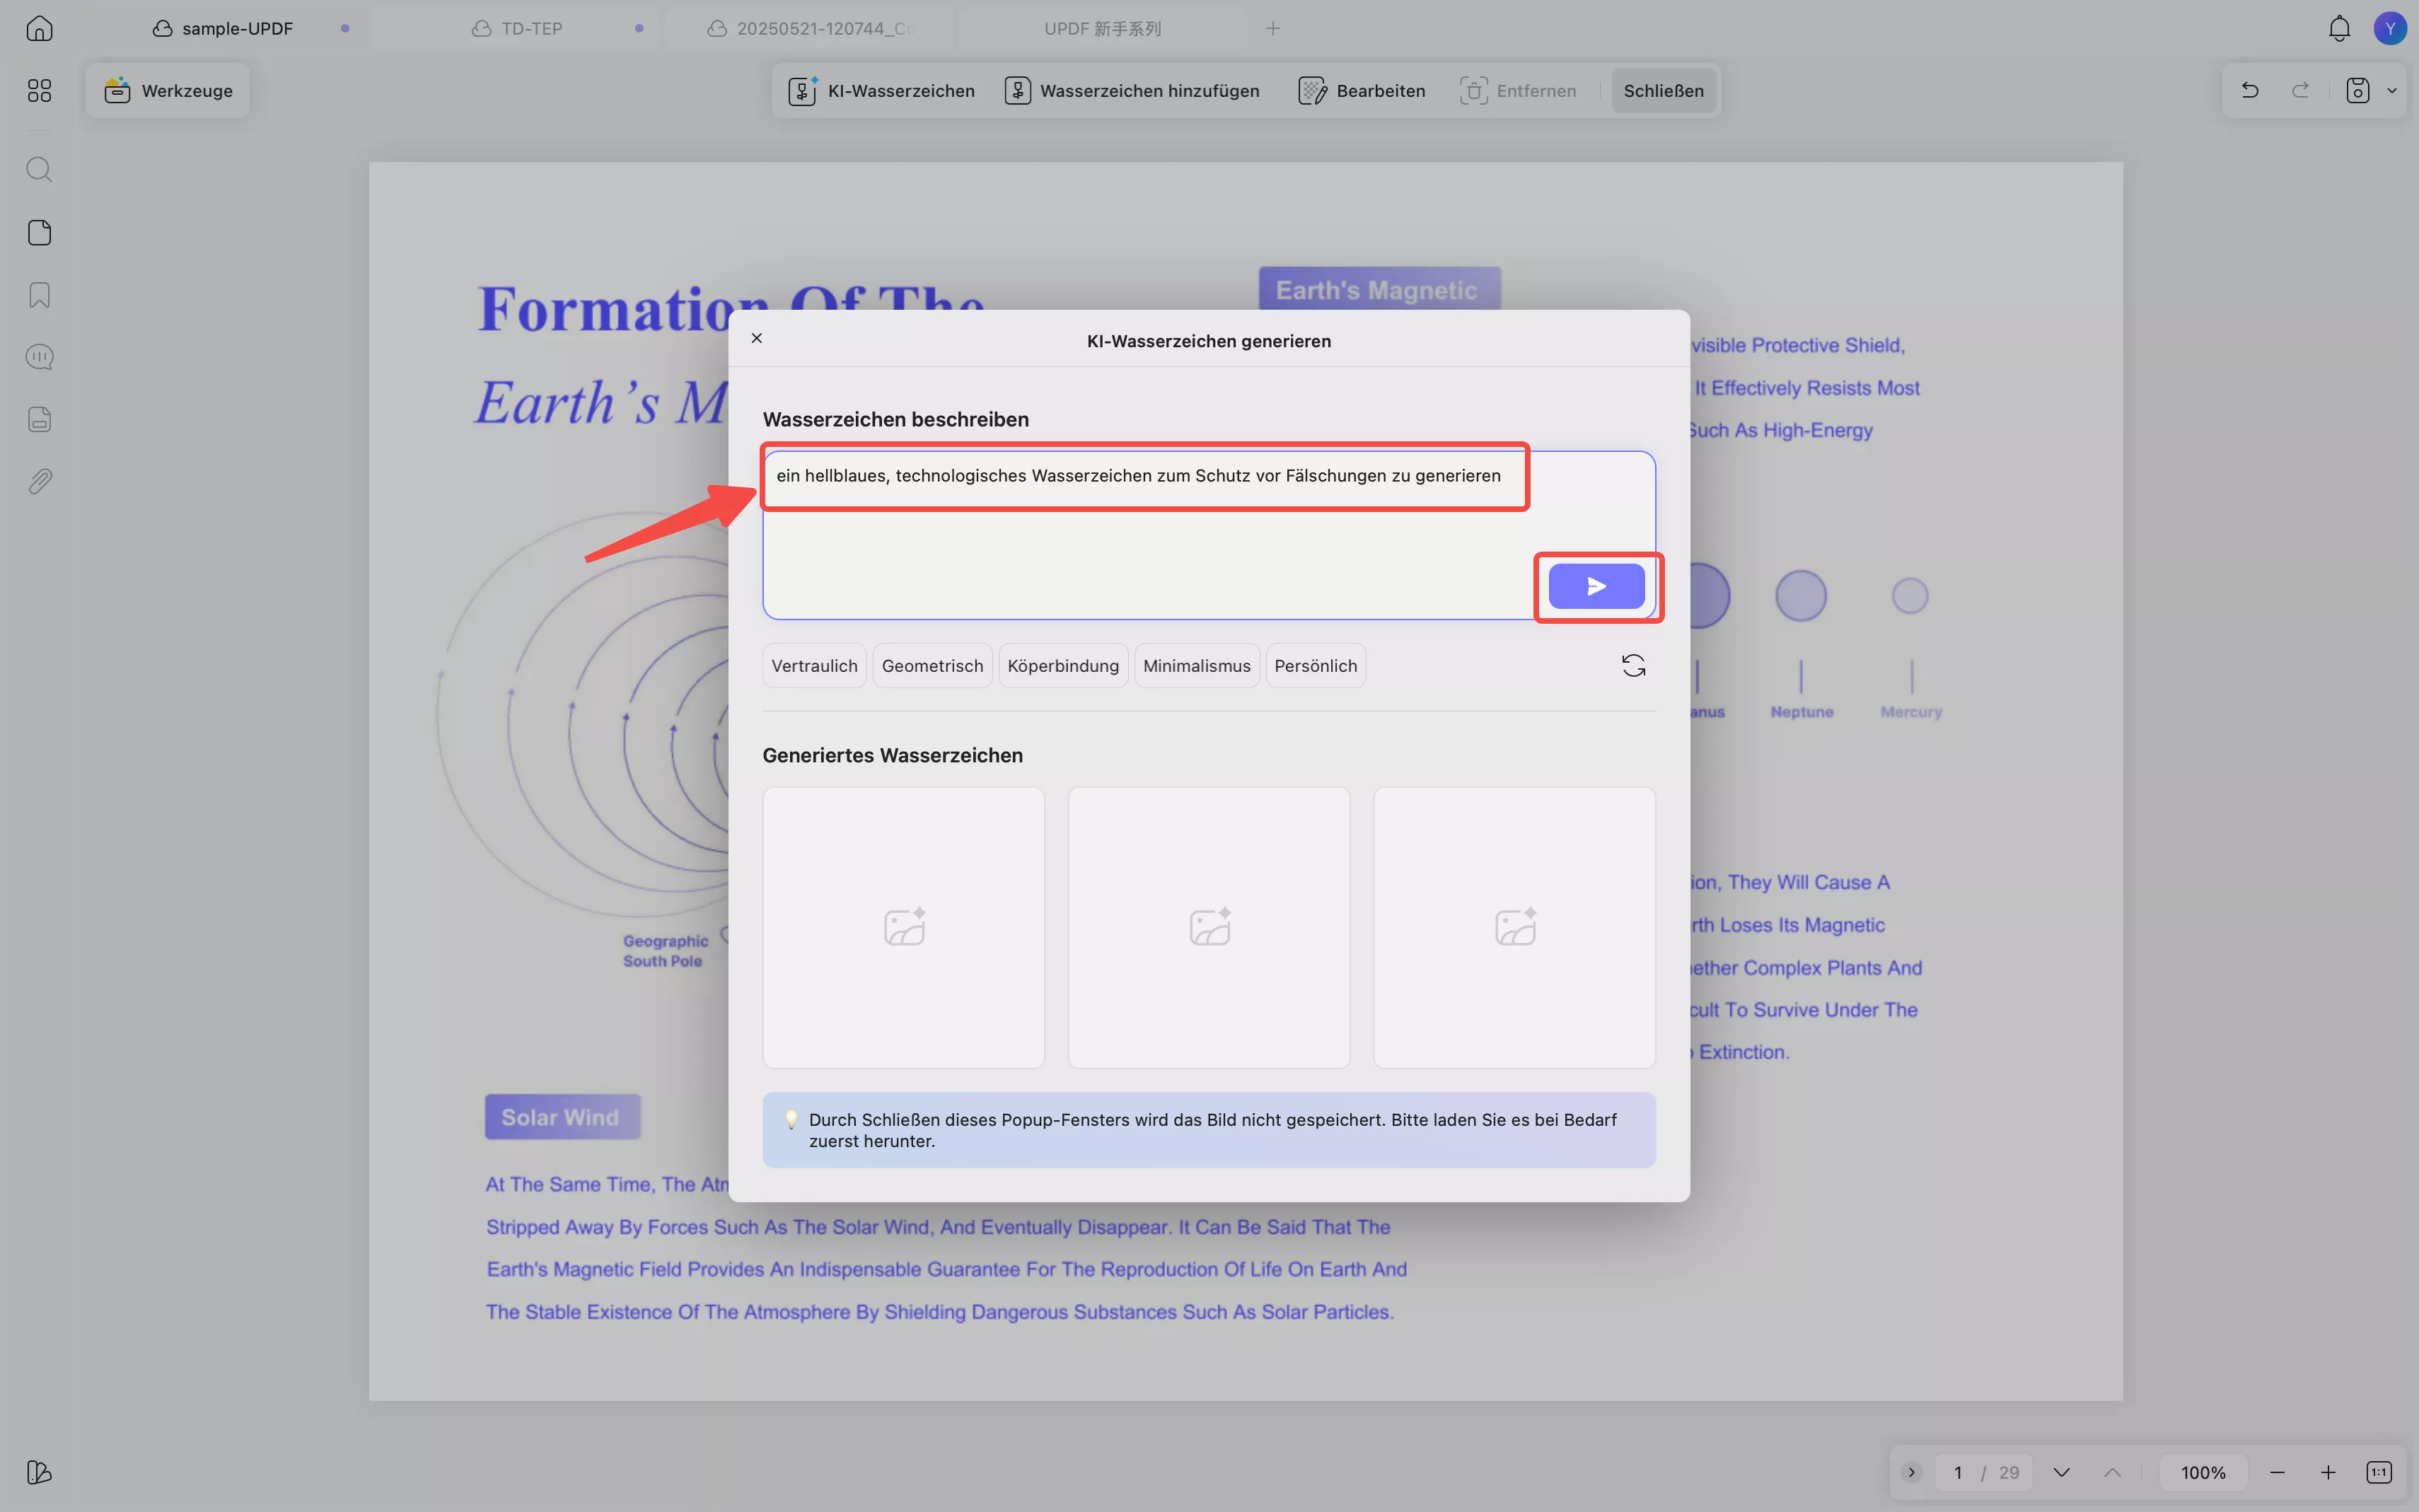Expand the save options dropdown arrow
This screenshot has width=2419, height=1512.
[2392, 91]
